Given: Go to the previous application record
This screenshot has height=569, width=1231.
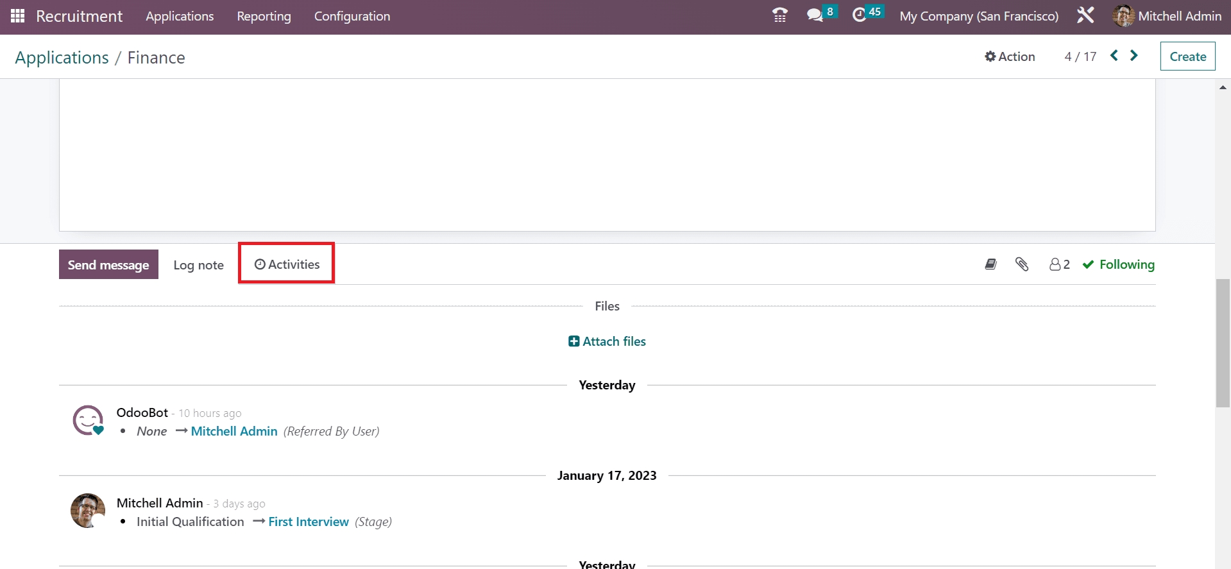Looking at the screenshot, I should pyautogui.click(x=1114, y=56).
